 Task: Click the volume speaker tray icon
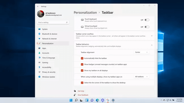click(170, 100)
